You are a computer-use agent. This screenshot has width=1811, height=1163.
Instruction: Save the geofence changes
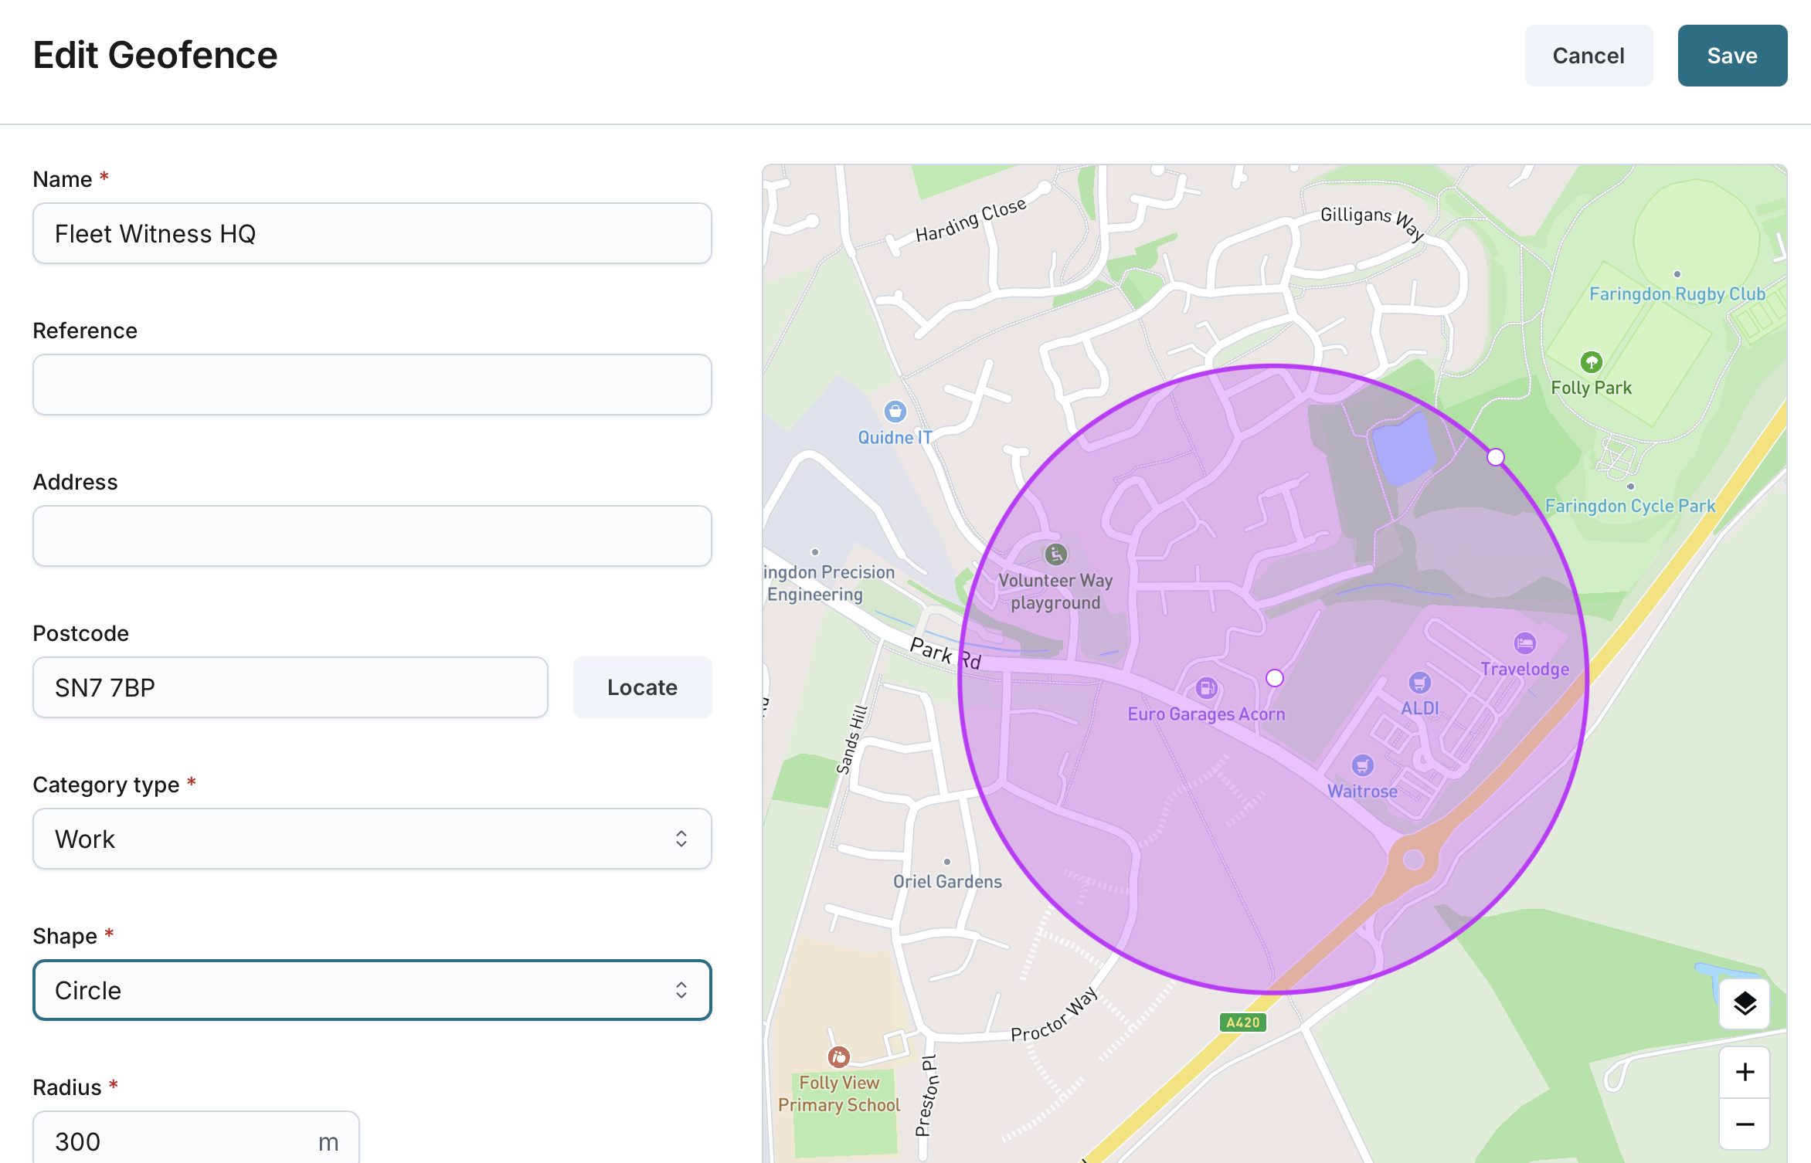click(x=1731, y=56)
